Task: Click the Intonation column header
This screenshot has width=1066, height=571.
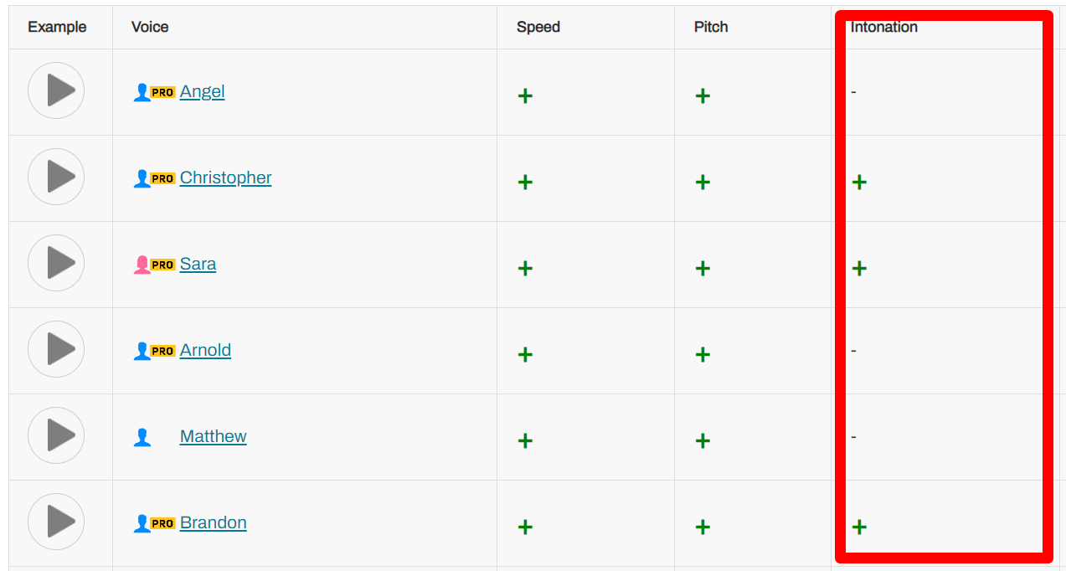Action: pyautogui.click(x=884, y=27)
